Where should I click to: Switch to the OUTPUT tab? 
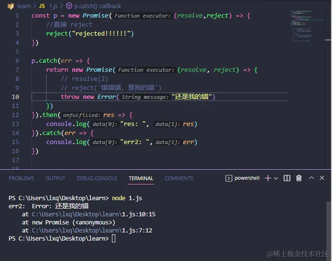(55, 178)
